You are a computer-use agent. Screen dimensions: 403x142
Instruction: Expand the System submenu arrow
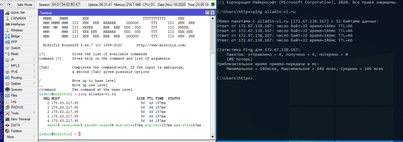tap(34, 83)
